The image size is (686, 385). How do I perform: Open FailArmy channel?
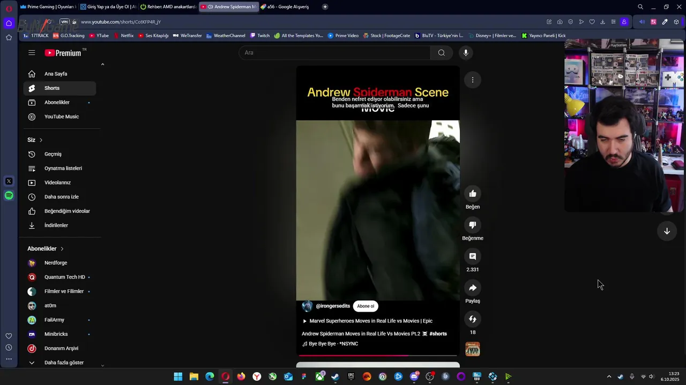pos(59,320)
